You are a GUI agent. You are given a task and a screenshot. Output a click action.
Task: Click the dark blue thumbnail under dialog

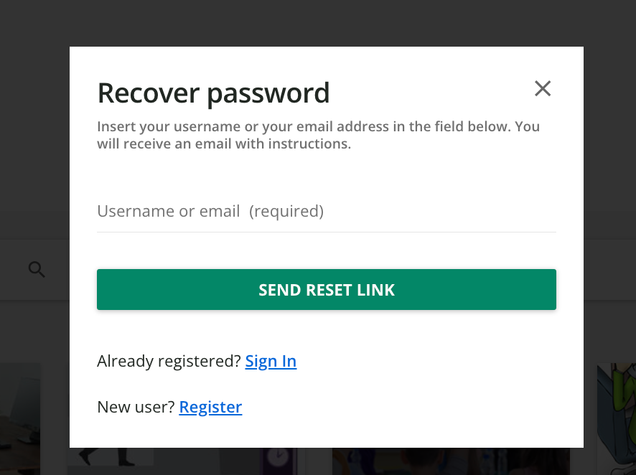451,461
